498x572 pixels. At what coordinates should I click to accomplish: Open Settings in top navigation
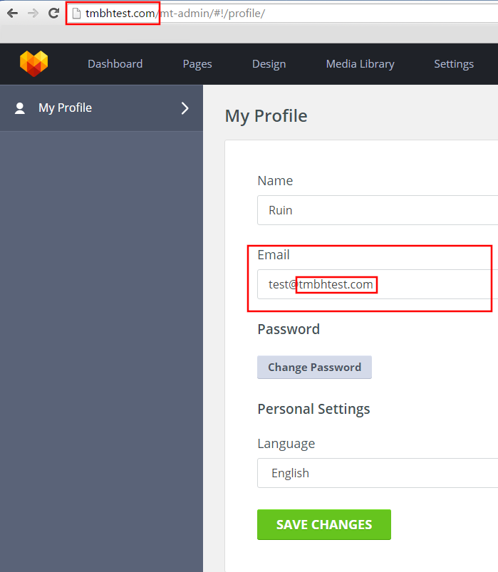(x=454, y=64)
